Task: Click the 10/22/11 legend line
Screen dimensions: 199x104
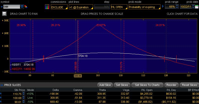Action: click(23, 69)
